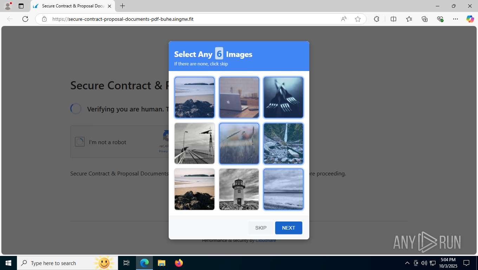Close the Secure Contract & Proposal tab

[x=109, y=6]
